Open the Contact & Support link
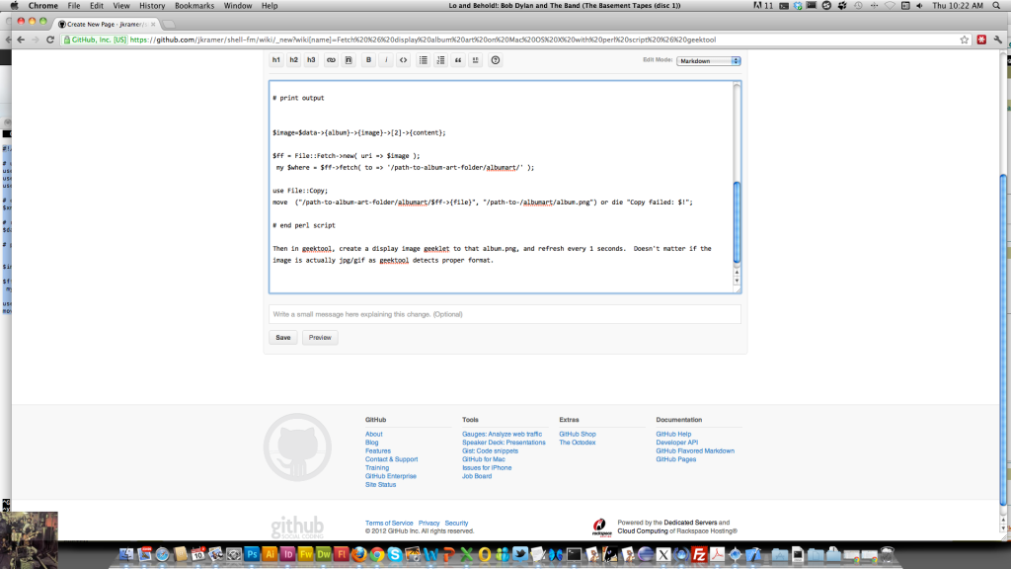1011x569 pixels. [x=391, y=459]
